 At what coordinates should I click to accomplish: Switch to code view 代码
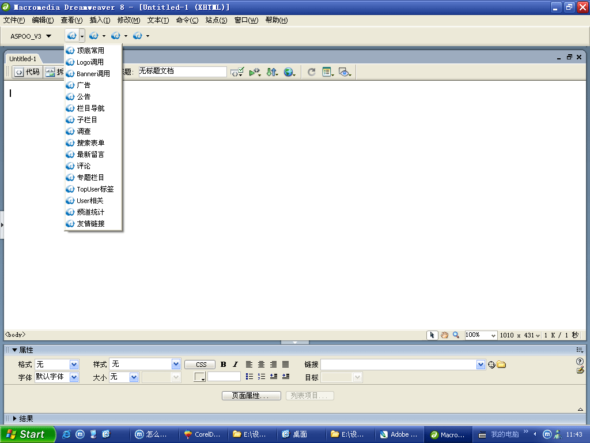(28, 72)
